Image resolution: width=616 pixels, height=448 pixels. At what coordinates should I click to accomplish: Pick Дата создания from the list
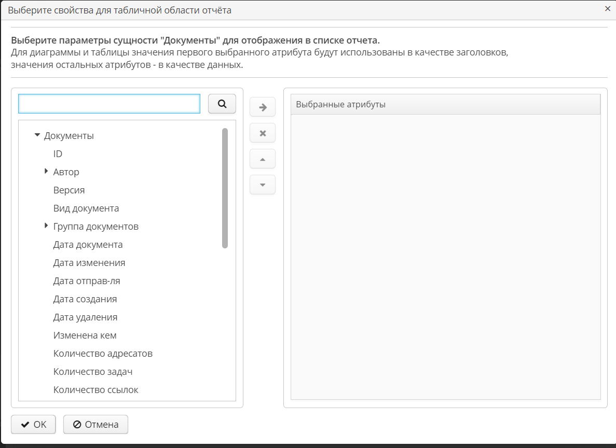point(85,299)
